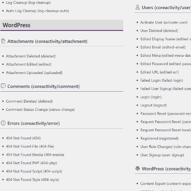Select the WordPress section header
The width and height of the screenshot is (191, 191).
point(62,25)
